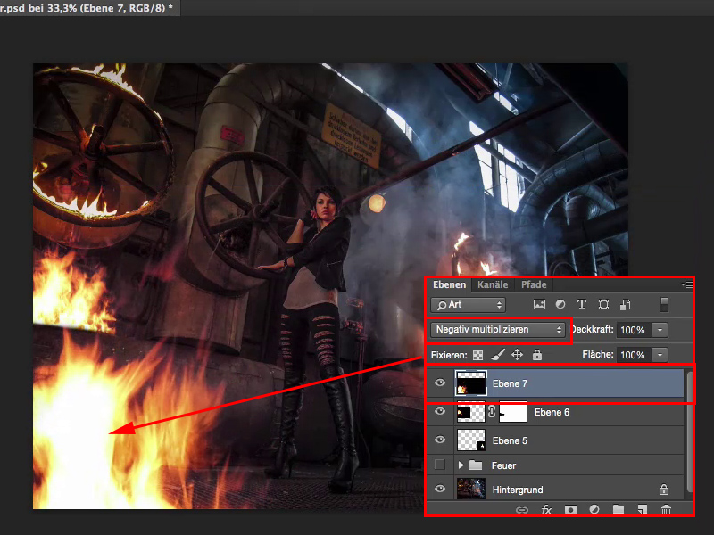Filter layers by pixel image icon
The image size is (714, 535).
tap(539, 305)
